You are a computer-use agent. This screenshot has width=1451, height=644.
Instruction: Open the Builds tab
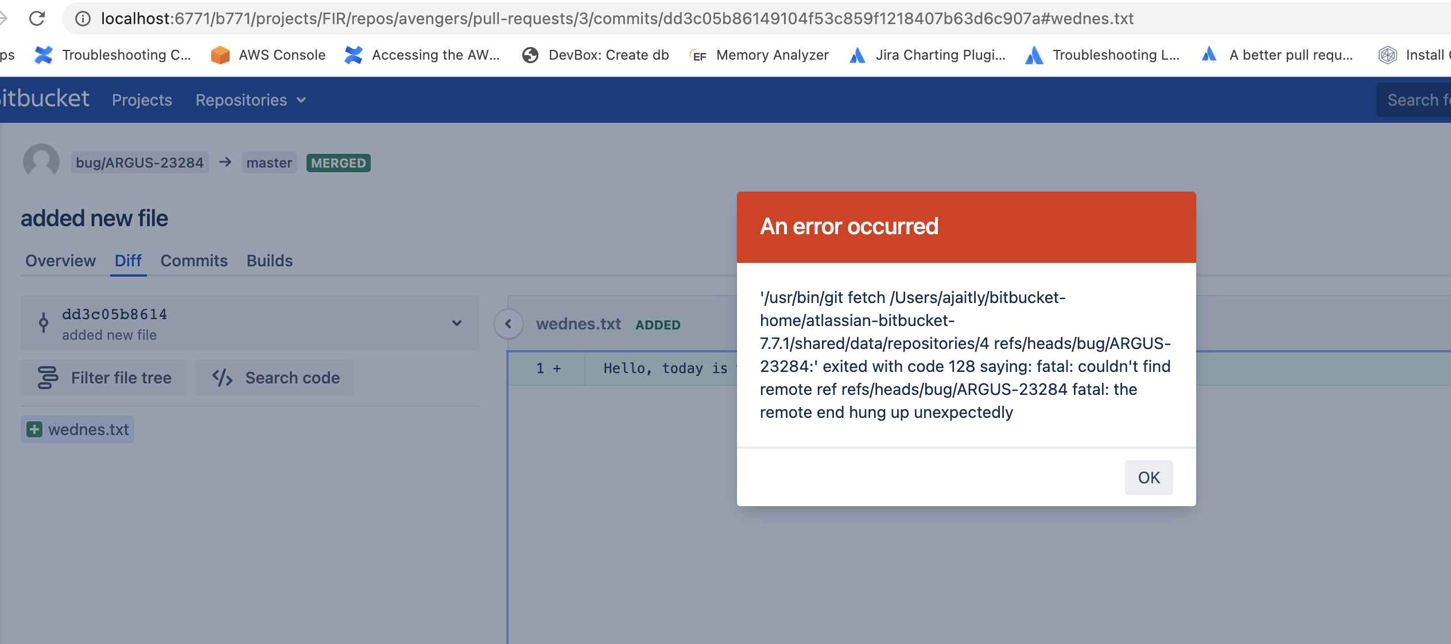269,261
